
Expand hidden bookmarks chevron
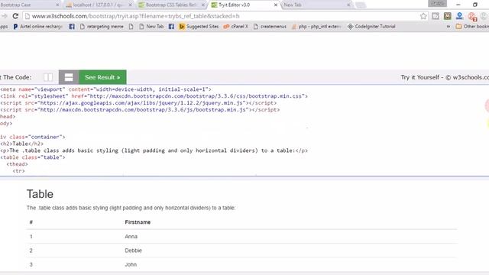pos(449,27)
